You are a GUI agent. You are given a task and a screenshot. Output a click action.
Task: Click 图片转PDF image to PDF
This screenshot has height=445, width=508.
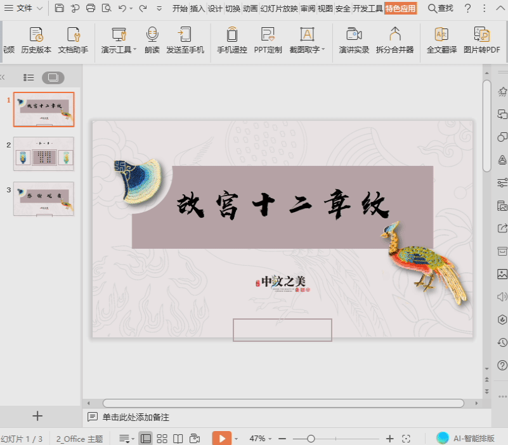click(x=482, y=41)
